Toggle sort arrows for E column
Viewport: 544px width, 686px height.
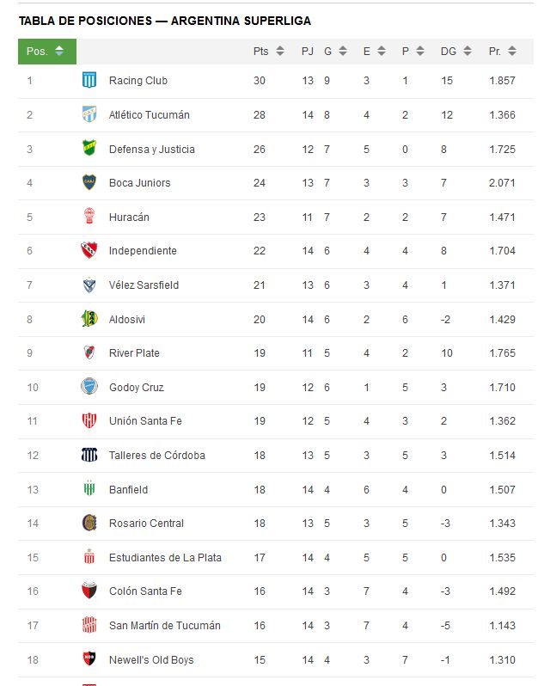click(x=382, y=52)
